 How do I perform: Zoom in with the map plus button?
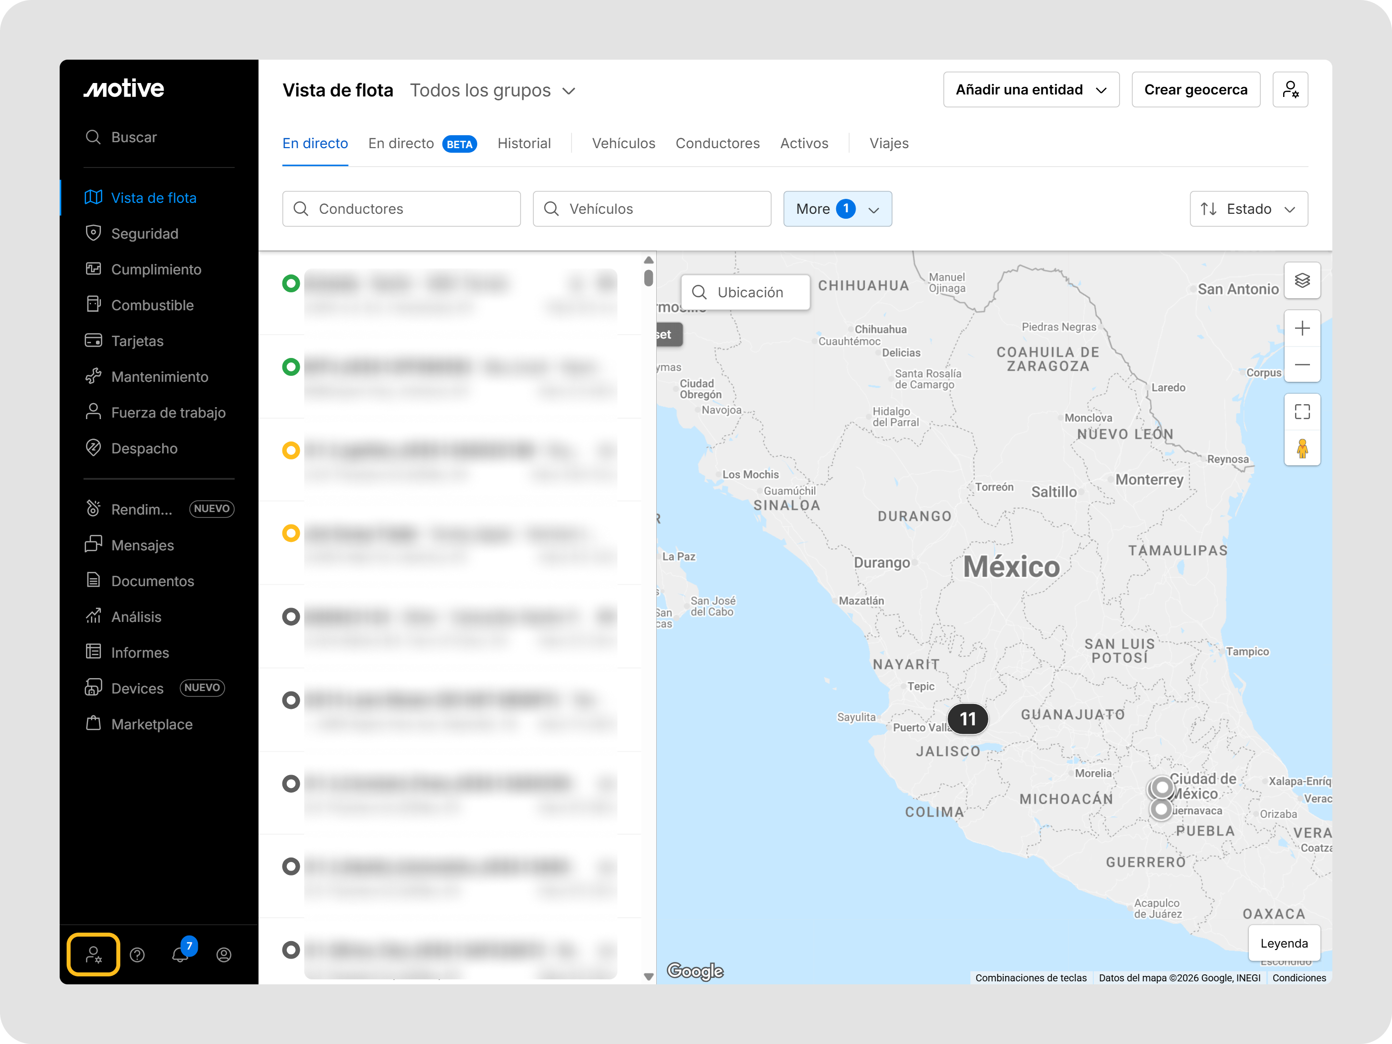1302,328
